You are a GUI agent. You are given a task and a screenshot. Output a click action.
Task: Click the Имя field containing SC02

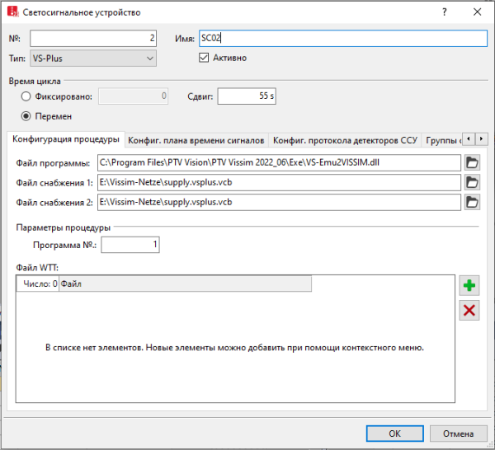point(342,39)
